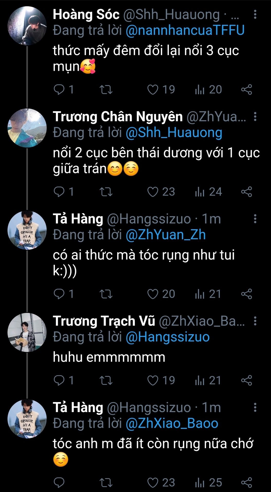Like Tả Hàng's hair loss tweet
Image resolution: width=271 pixels, height=492 pixels.
(153, 294)
